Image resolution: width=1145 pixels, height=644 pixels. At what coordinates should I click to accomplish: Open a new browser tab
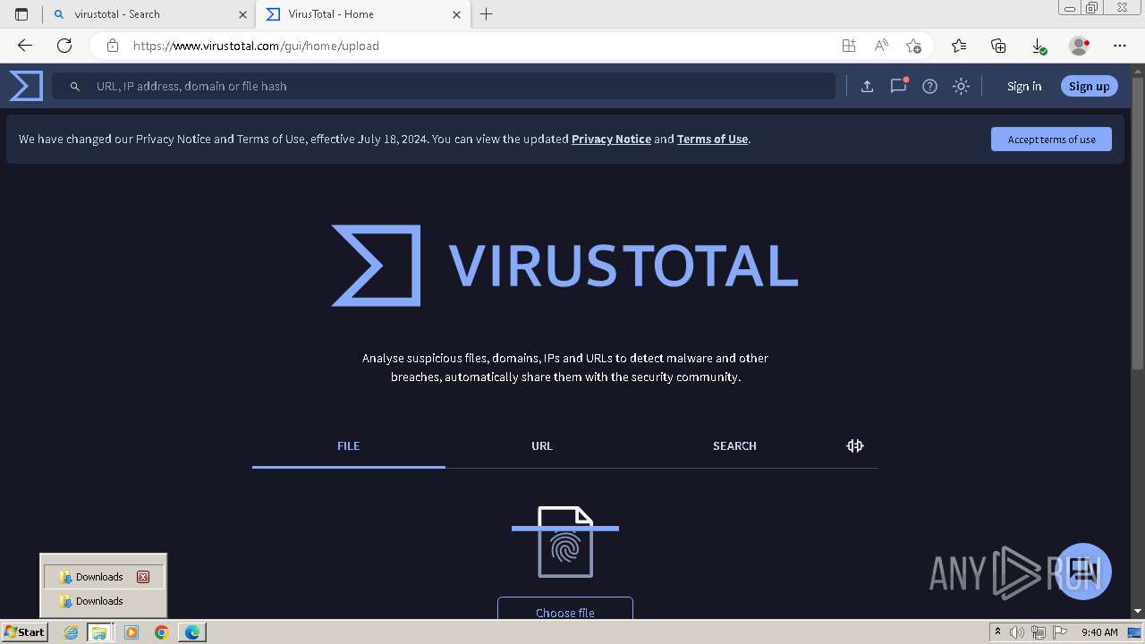(486, 14)
